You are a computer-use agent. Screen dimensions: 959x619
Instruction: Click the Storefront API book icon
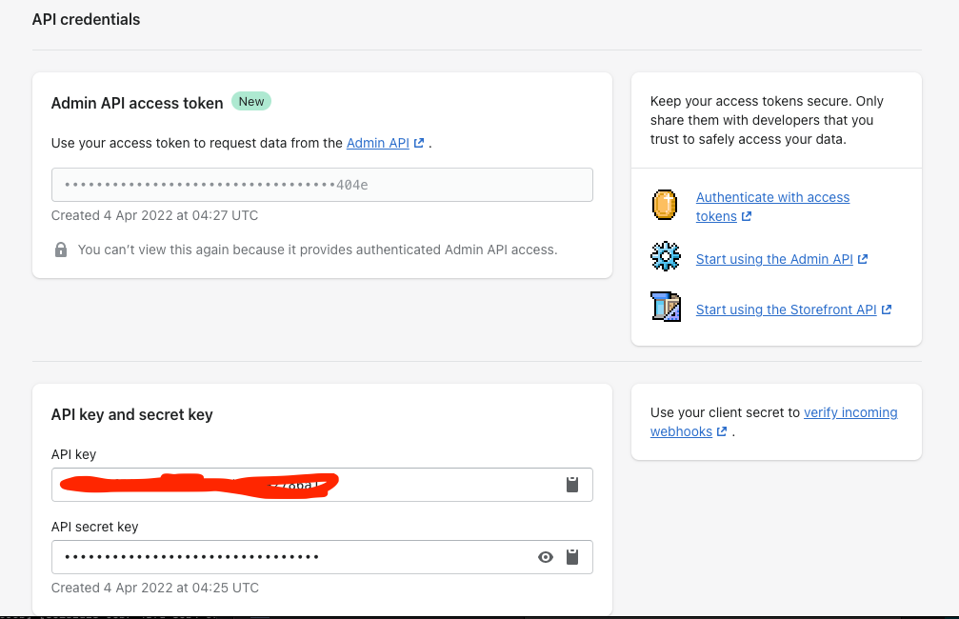(x=664, y=307)
